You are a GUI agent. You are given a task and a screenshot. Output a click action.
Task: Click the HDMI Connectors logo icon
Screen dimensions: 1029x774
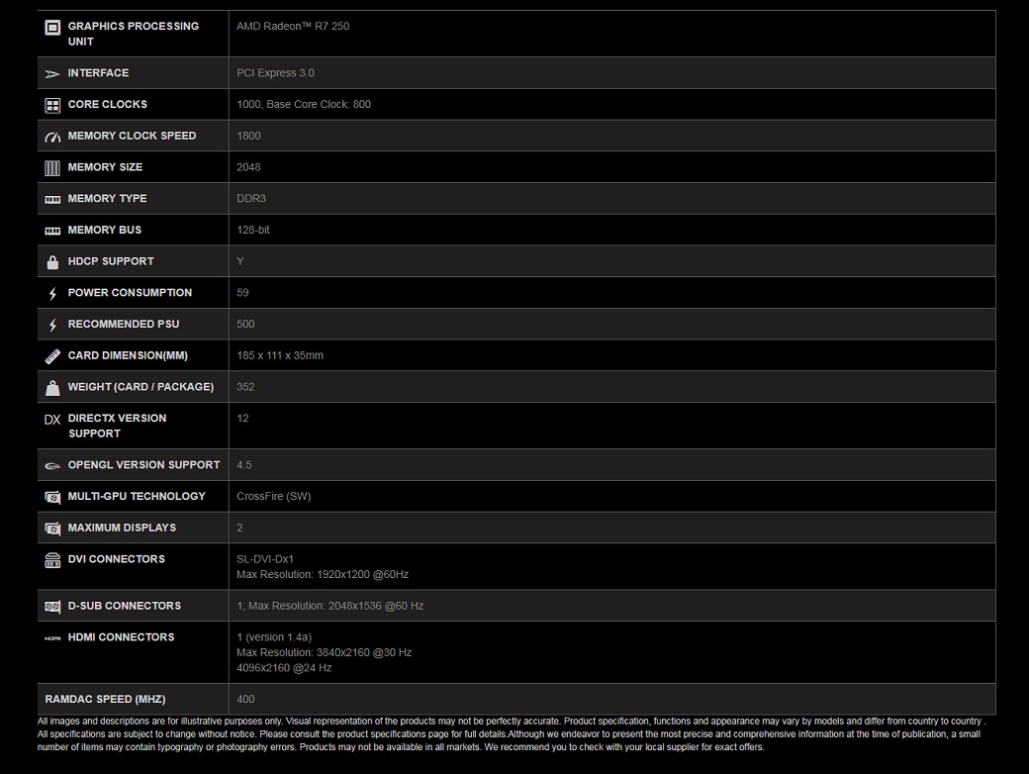point(52,638)
